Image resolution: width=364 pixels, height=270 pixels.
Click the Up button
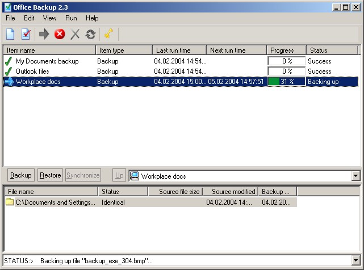[x=119, y=175]
